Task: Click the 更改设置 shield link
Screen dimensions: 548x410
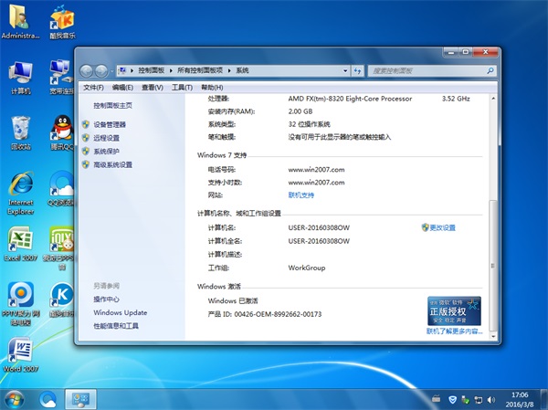Action: pyautogui.click(x=442, y=227)
